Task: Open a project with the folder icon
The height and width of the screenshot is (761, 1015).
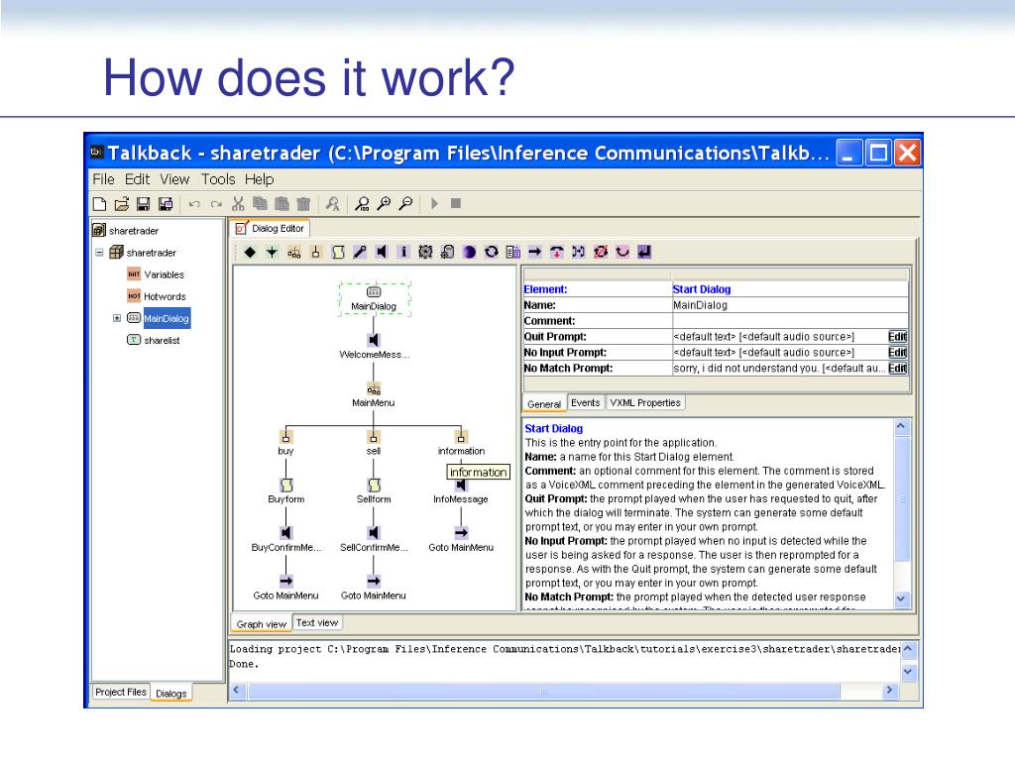Action: point(122,204)
